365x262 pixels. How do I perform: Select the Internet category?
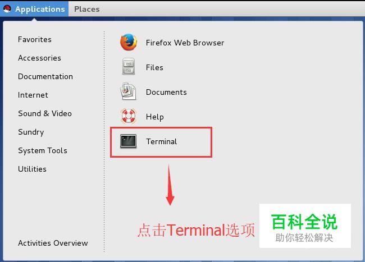pyautogui.click(x=33, y=95)
